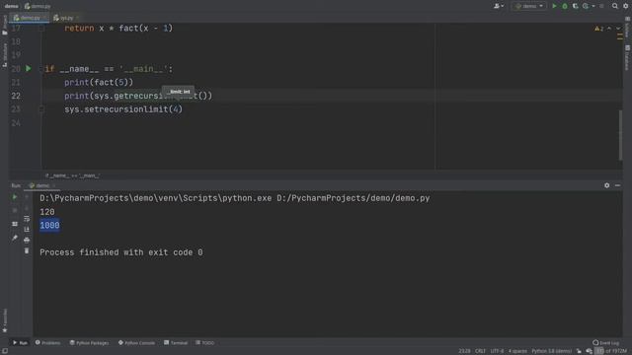Click the UTF-8 encoding in status bar

pyautogui.click(x=497, y=351)
